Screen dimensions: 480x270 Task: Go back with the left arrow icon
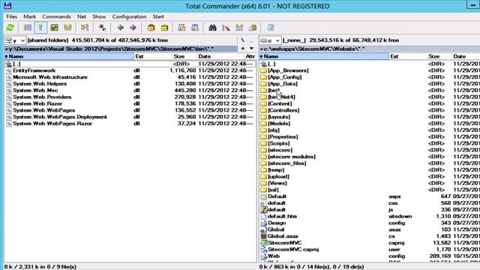point(120,28)
